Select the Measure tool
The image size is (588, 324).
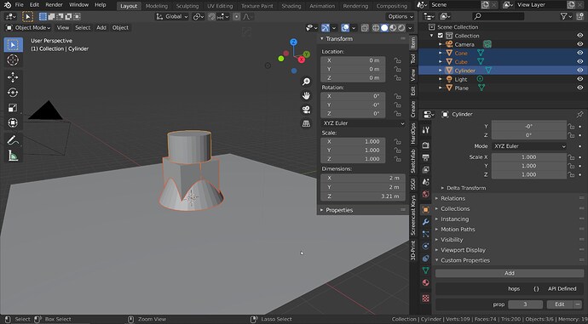pyautogui.click(x=13, y=156)
